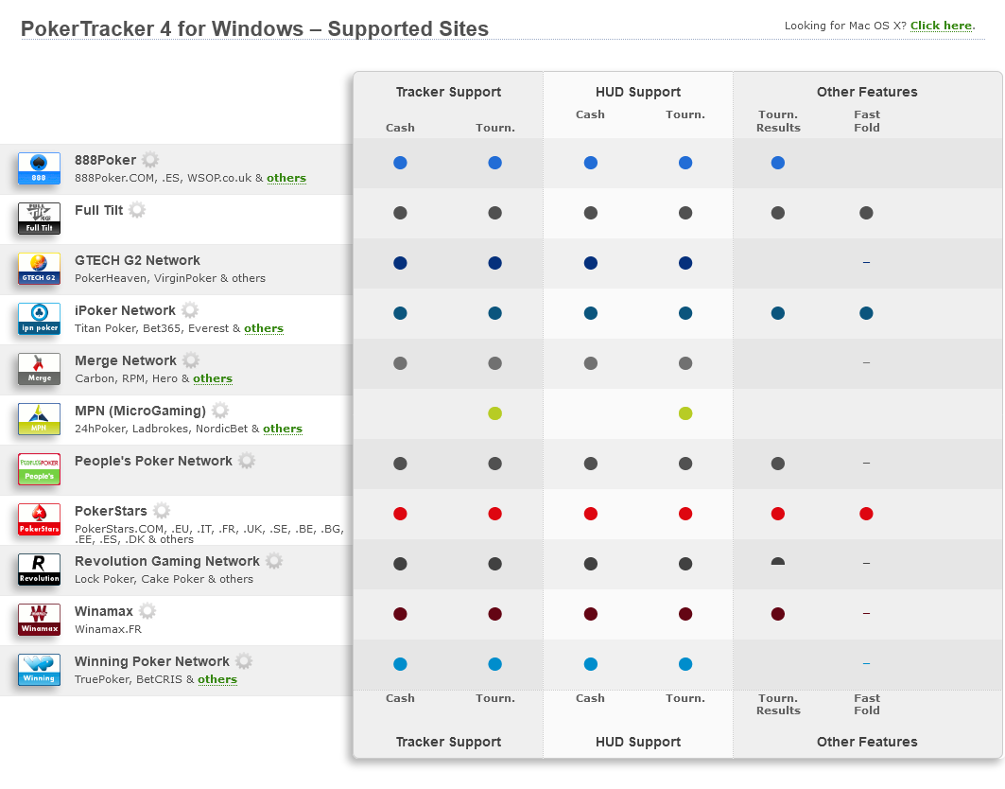Click 888Poker Tourn. Results blue dot

[777, 163]
